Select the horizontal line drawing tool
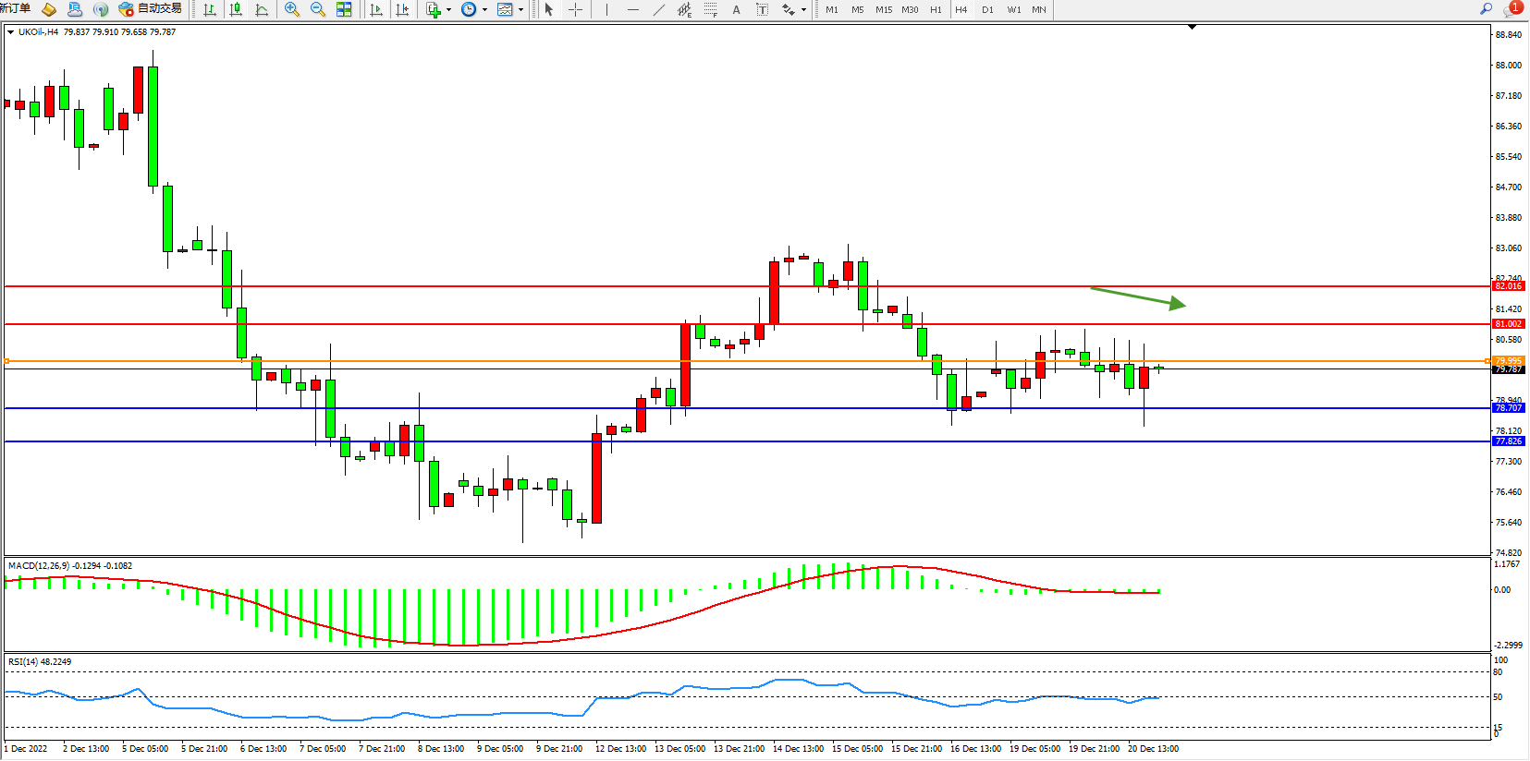Image resolution: width=1530 pixels, height=761 pixels. coord(632,9)
